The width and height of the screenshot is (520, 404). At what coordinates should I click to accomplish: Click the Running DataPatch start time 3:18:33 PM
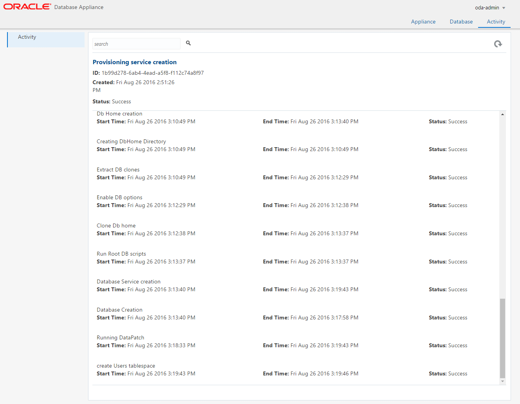pyautogui.click(x=161, y=345)
